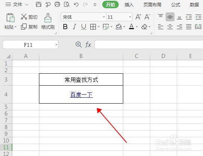Open the 数据 tab

[194, 5]
